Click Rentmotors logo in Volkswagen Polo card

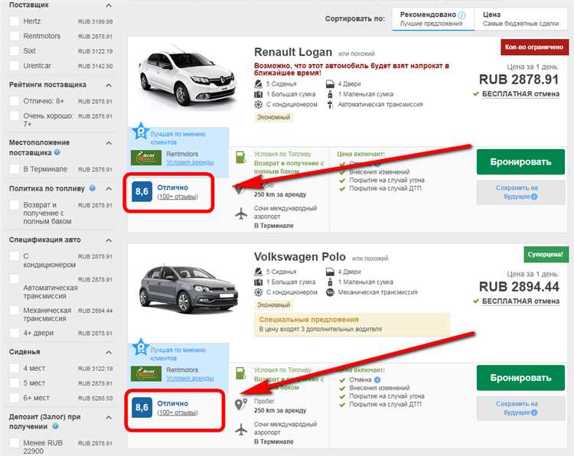146,373
